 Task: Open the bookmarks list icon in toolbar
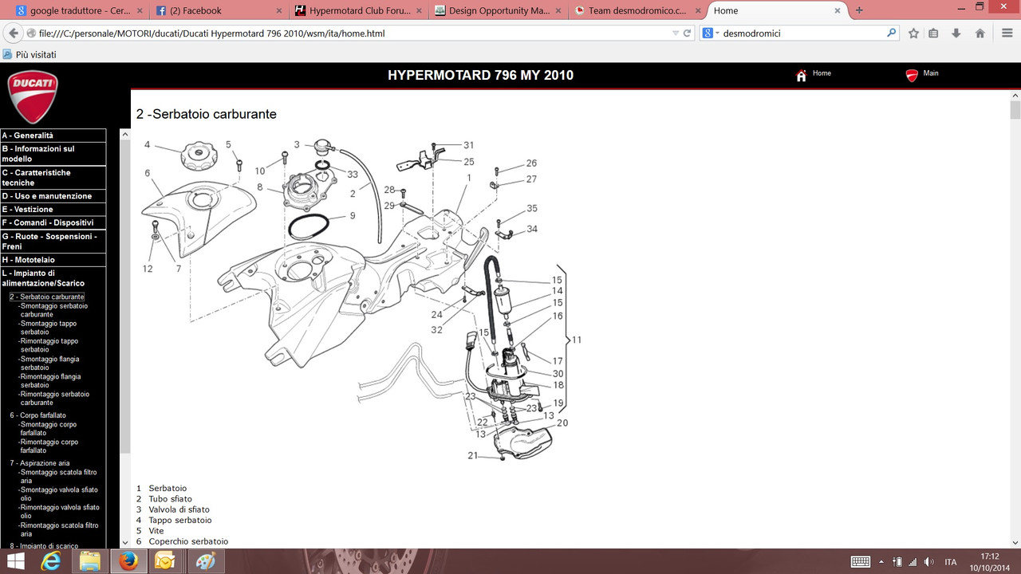click(934, 33)
